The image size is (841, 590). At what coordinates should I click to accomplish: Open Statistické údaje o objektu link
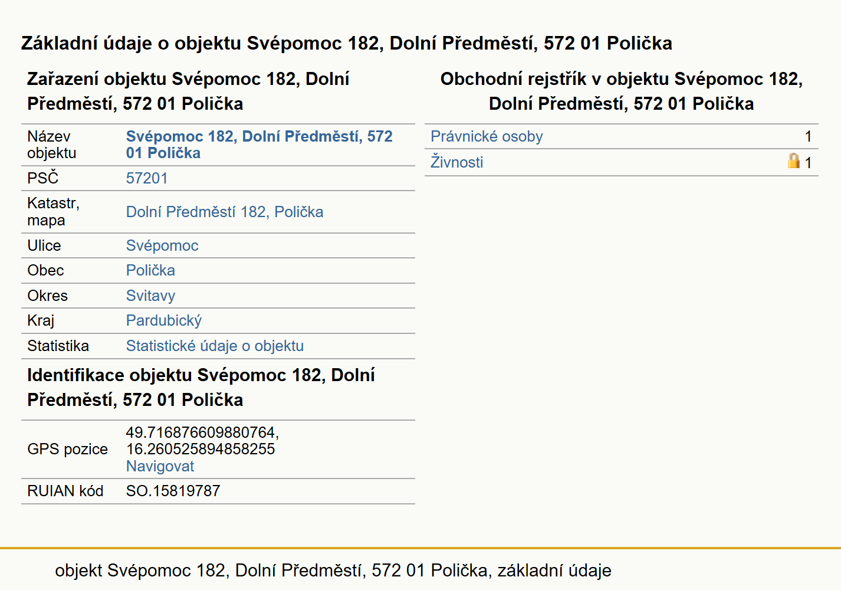point(215,346)
